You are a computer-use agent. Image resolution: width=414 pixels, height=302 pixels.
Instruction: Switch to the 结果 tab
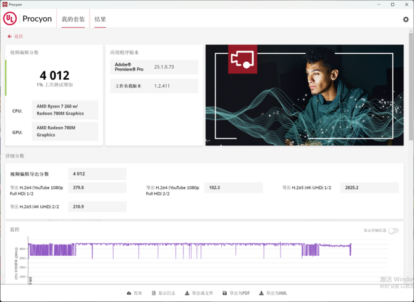(100, 19)
